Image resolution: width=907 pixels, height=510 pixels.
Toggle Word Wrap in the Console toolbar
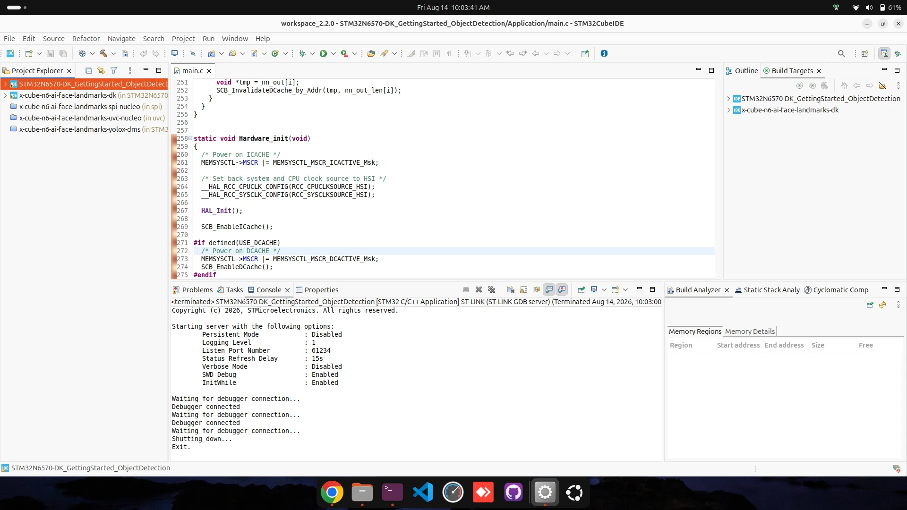point(536,289)
